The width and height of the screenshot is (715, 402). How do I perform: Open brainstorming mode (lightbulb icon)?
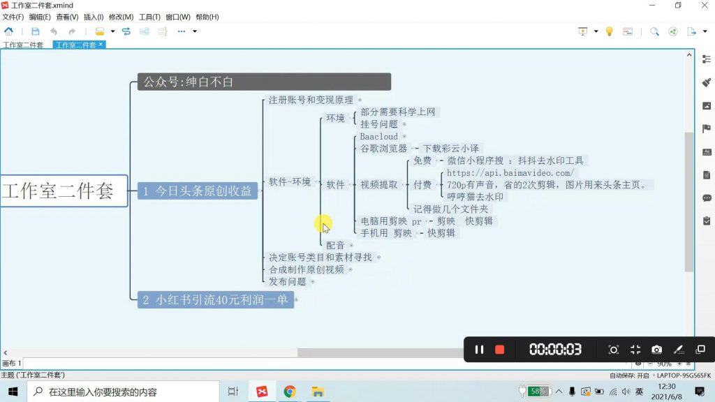609,31
